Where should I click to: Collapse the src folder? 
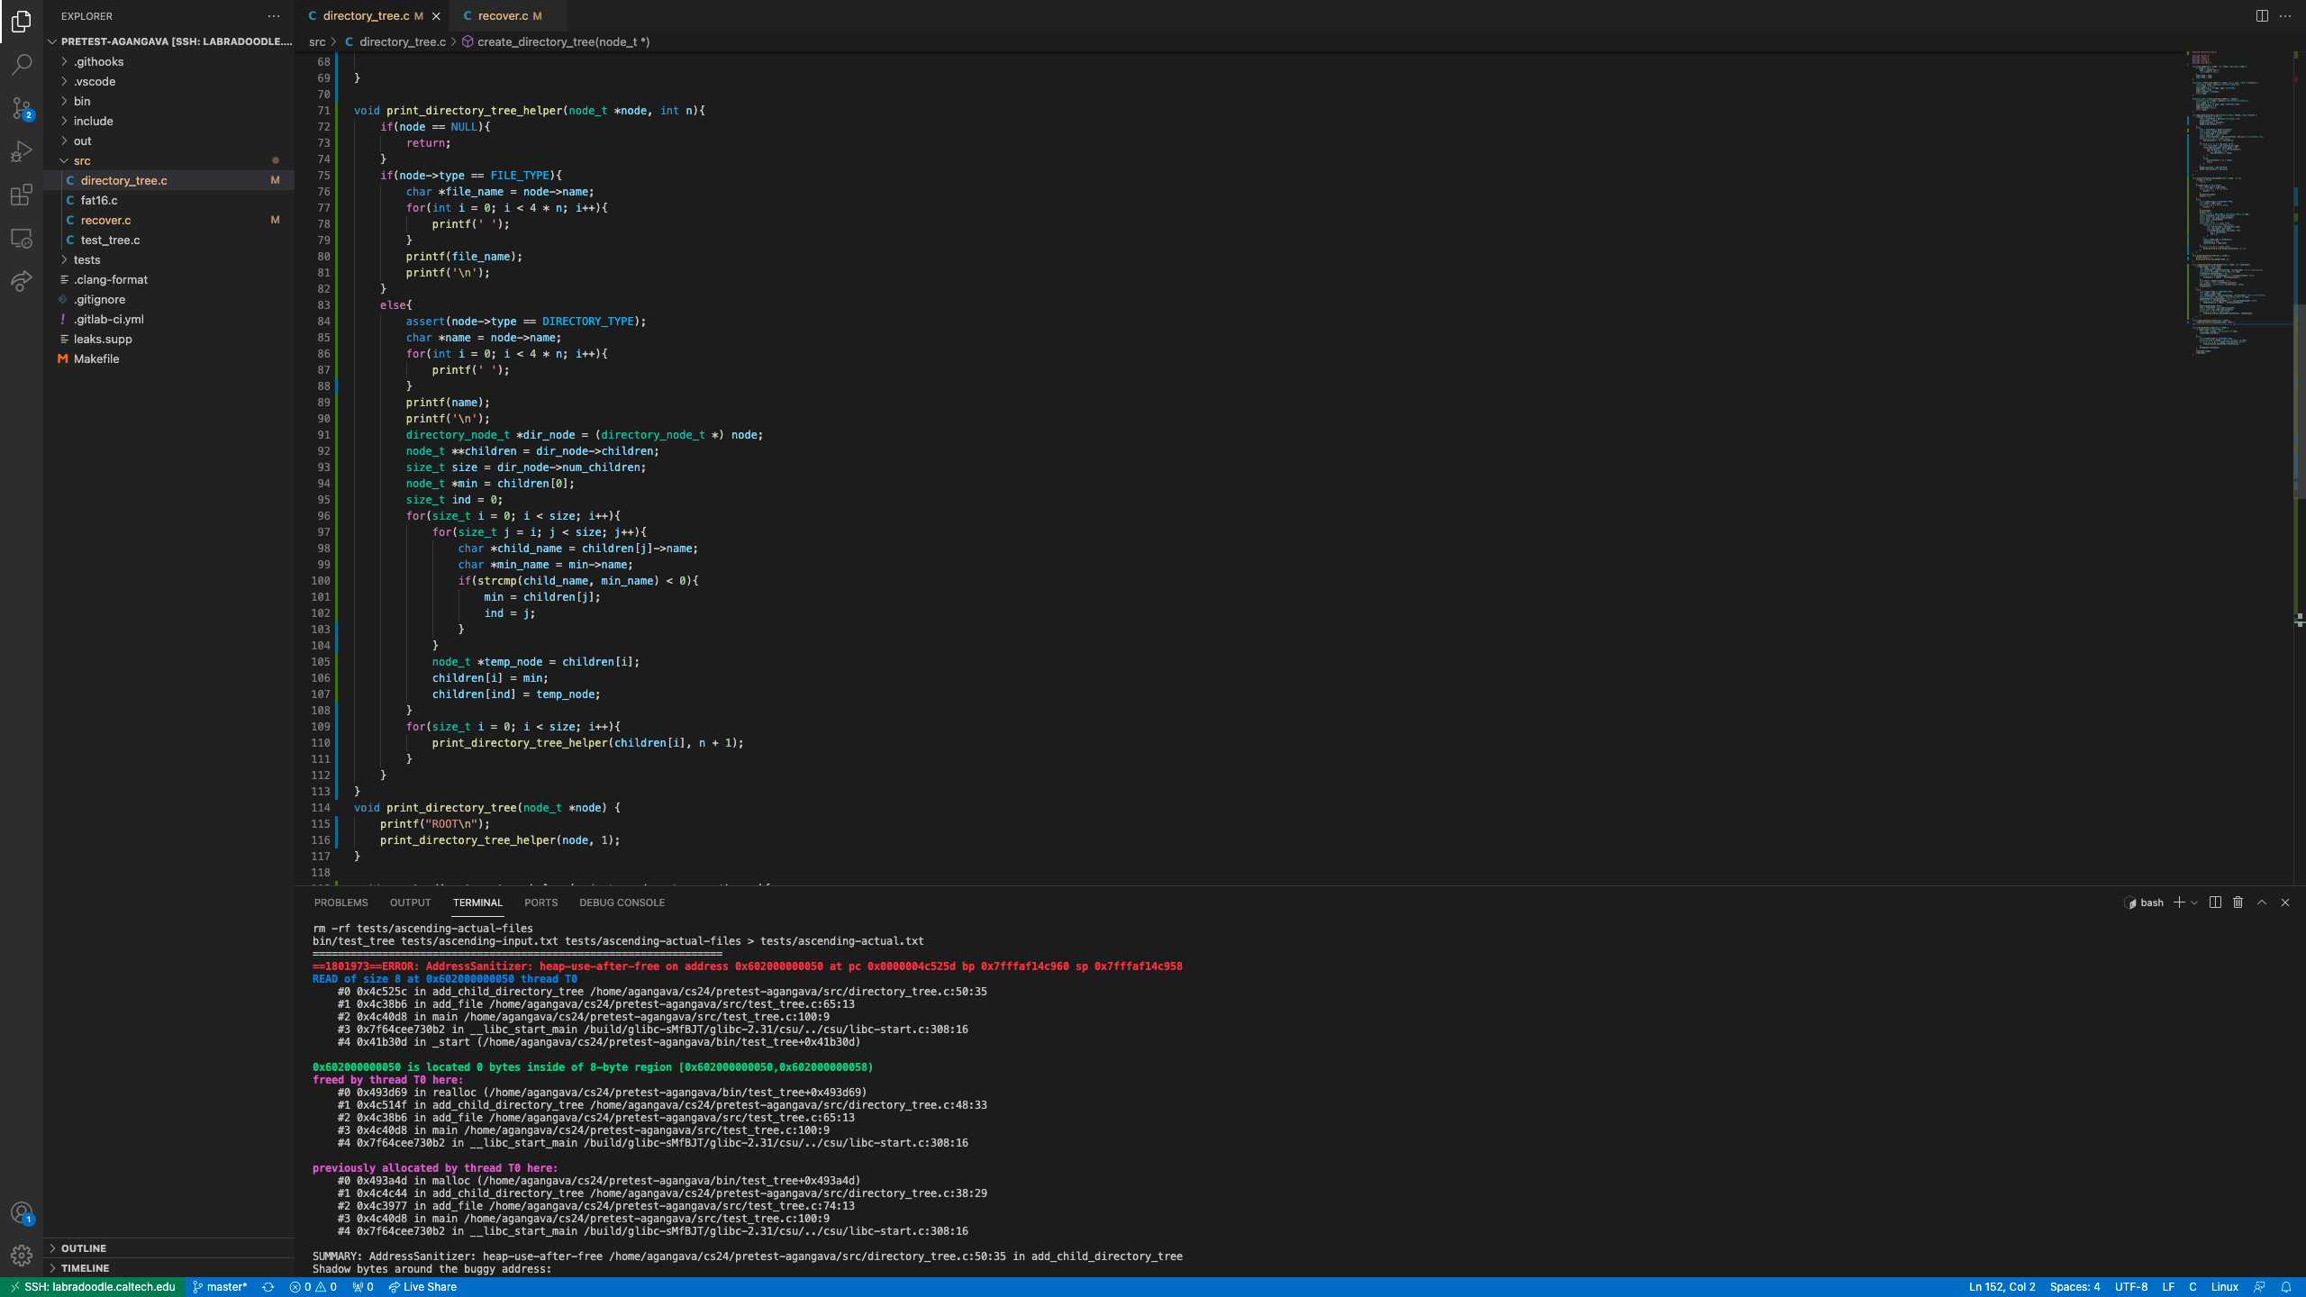click(82, 160)
